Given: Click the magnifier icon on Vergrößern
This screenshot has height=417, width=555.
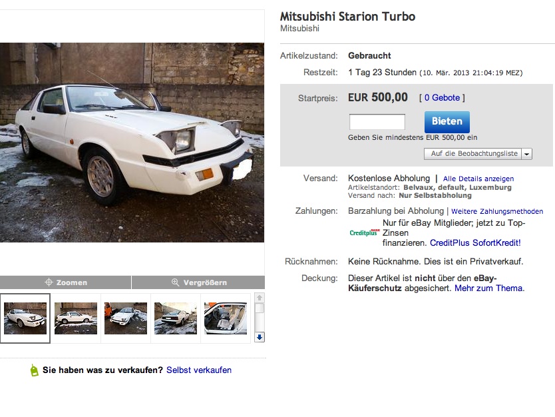Looking at the screenshot, I should pos(176,282).
